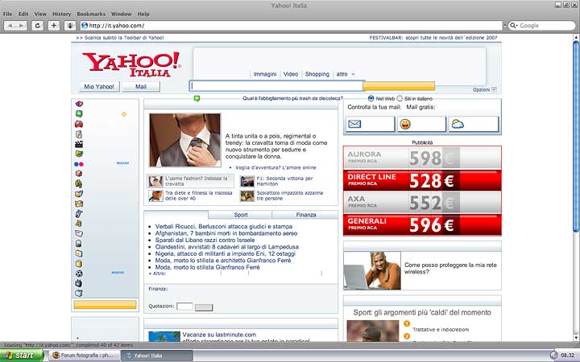The width and height of the screenshot is (580, 362).
Task: Add a bookmark with the plus button
Action: point(54,26)
